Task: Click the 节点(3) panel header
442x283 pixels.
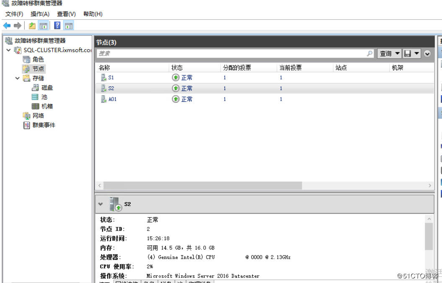Action: pos(265,42)
